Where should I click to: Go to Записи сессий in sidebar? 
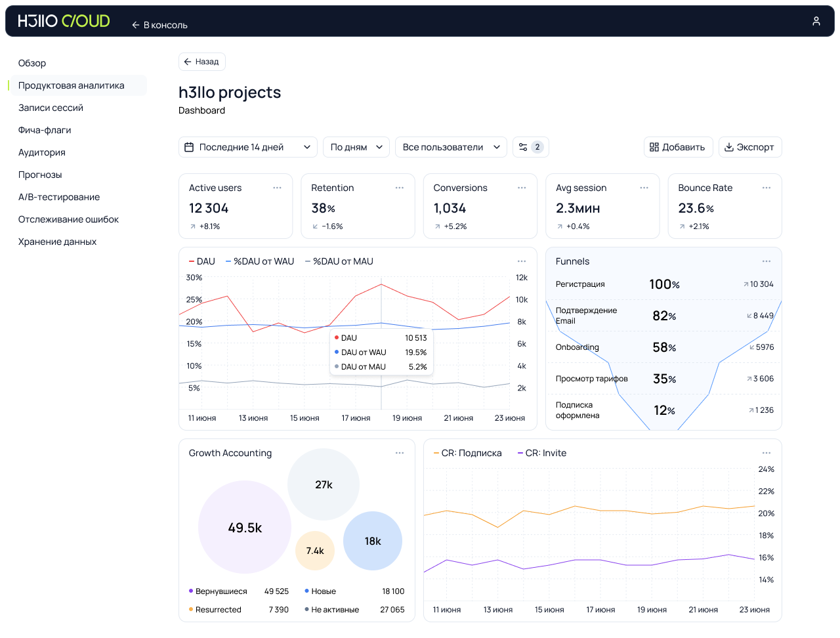tap(51, 108)
